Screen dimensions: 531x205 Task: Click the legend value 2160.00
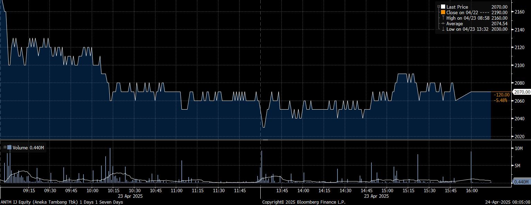pyautogui.click(x=499, y=18)
